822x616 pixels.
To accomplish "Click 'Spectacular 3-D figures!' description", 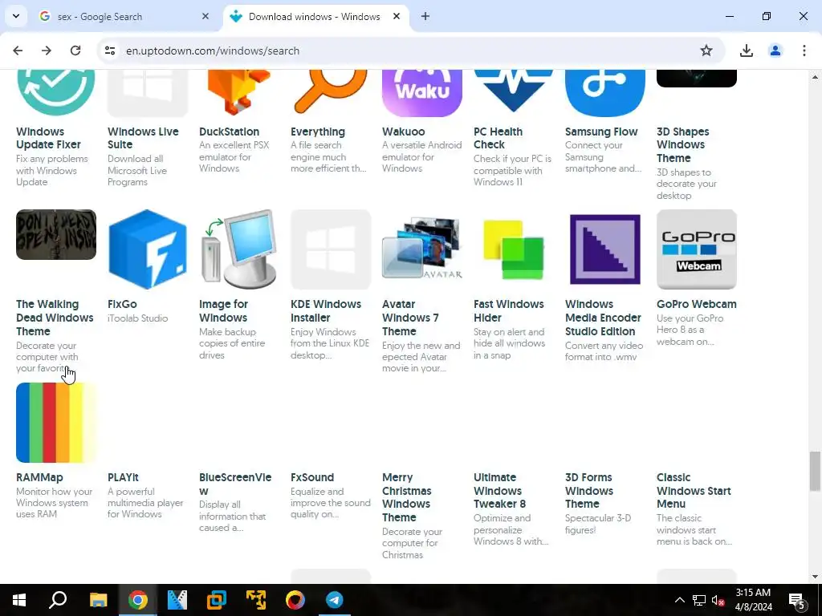I will tap(598, 524).
